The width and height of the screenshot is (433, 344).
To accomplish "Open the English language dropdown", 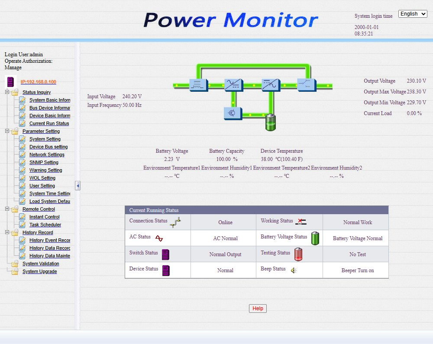I will (413, 14).
